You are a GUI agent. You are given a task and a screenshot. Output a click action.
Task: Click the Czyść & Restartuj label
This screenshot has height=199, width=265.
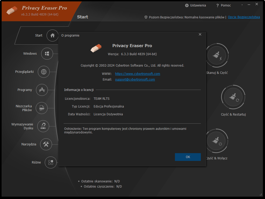click(x=233, y=114)
